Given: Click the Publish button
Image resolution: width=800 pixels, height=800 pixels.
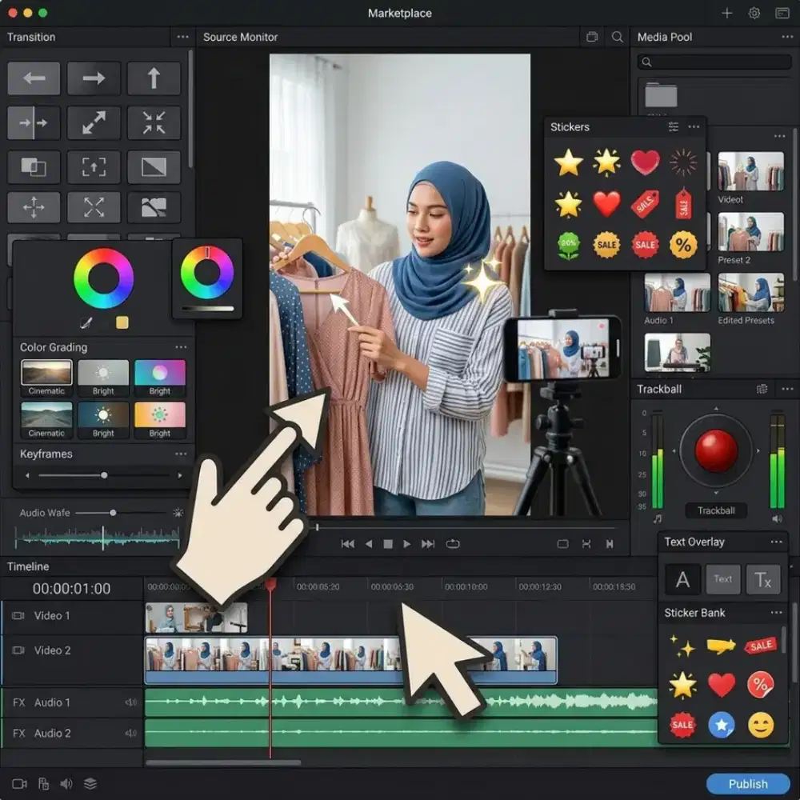Looking at the screenshot, I should (748, 784).
